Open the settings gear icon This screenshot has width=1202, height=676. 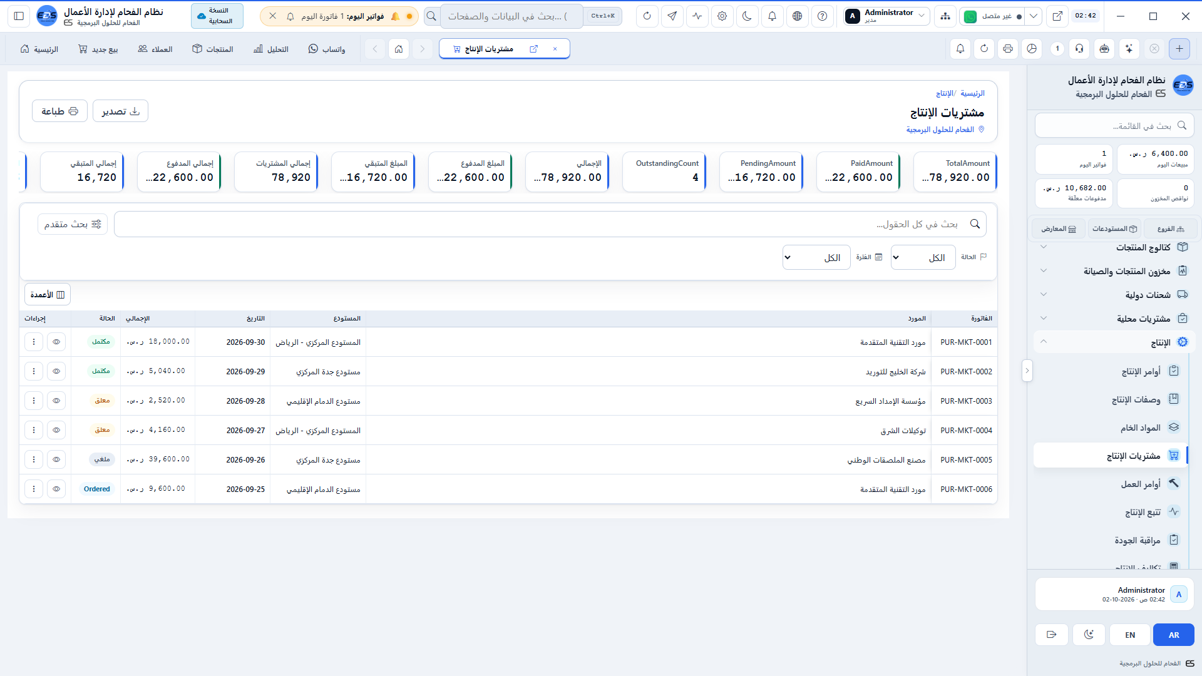click(x=722, y=16)
